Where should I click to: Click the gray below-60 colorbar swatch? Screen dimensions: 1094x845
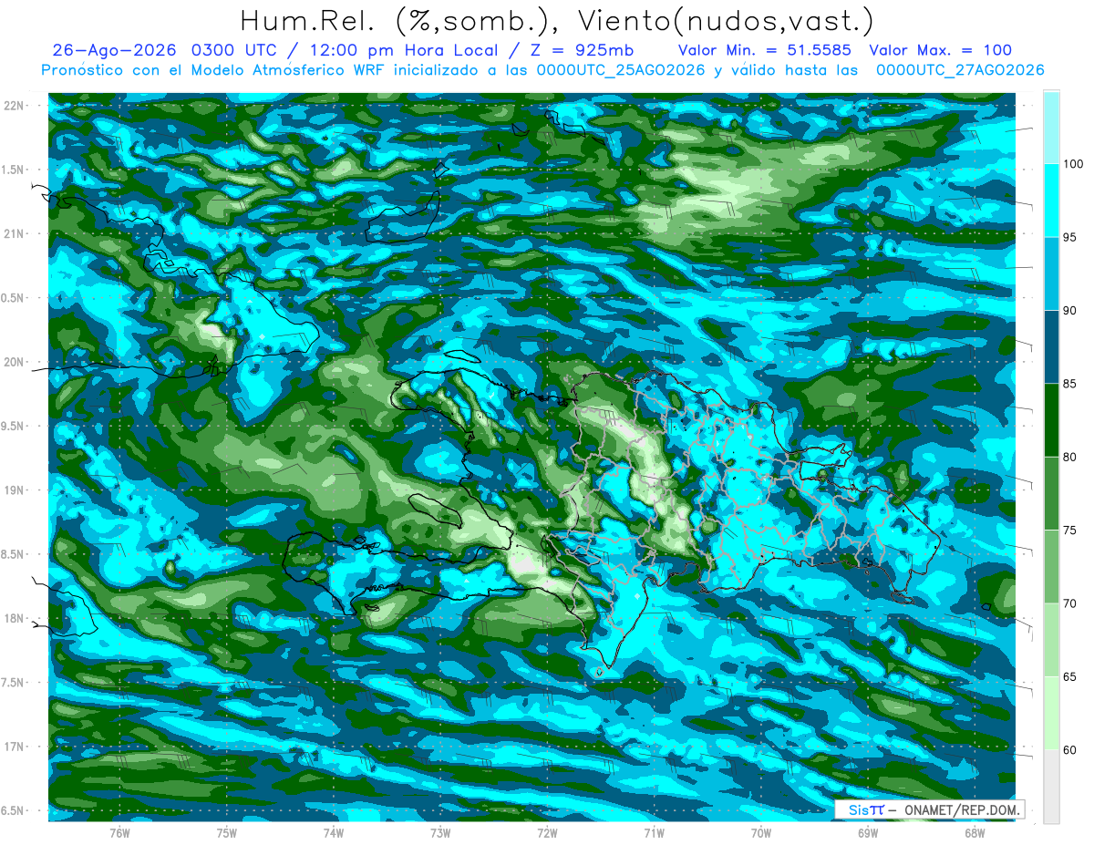pos(1051,787)
